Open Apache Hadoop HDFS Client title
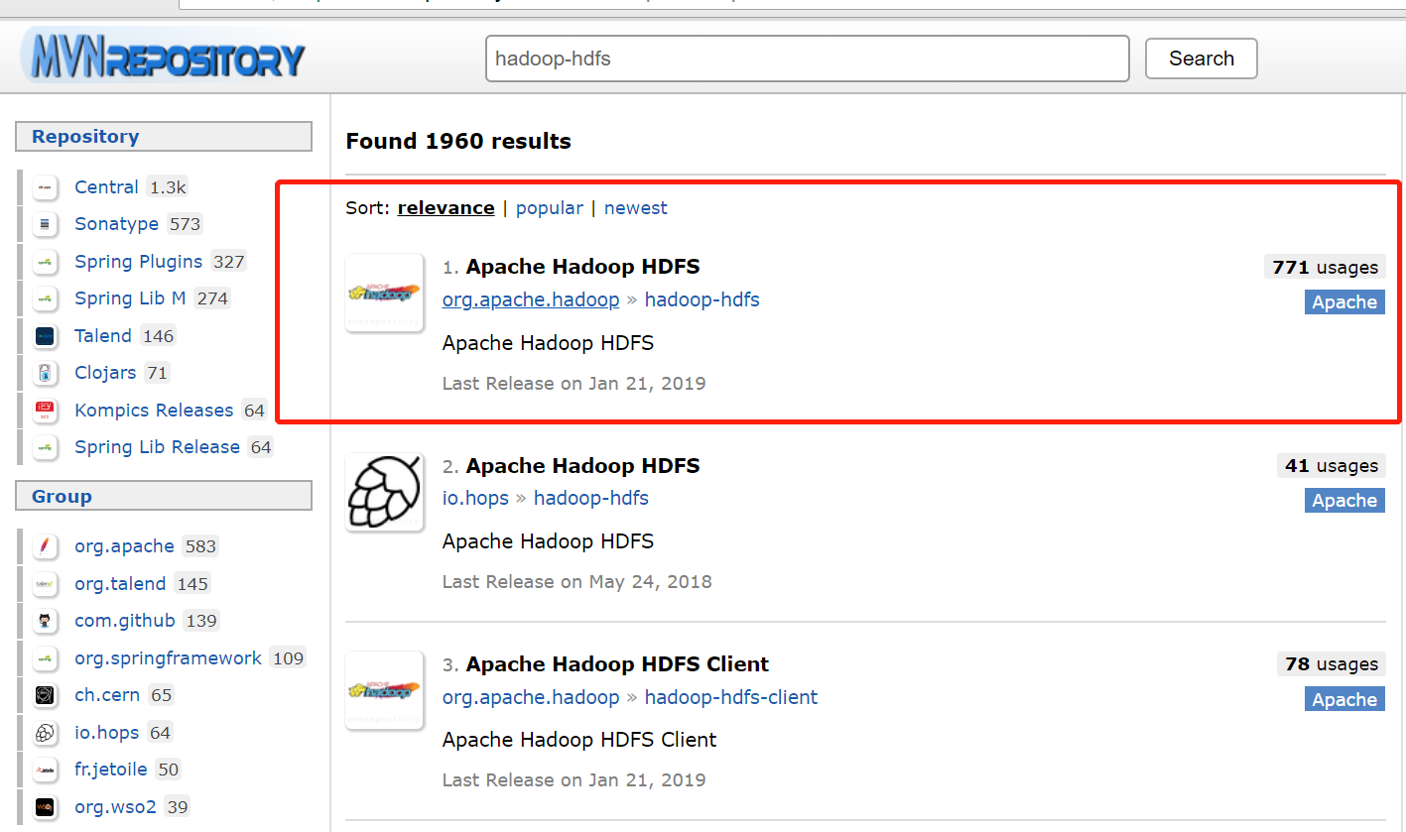The width and height of the screenshot is (1406, 832). tap(617, 664)
